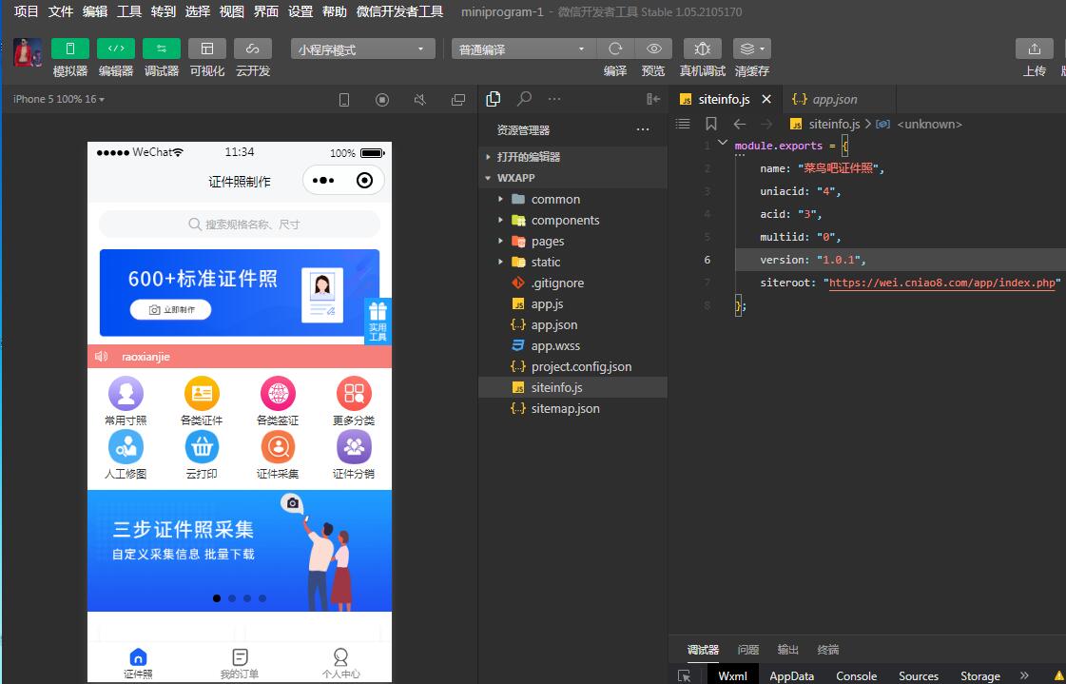This screenshot has height=684, width=1066.
Task: Open the 小程序模式 mode dropdown
Action: tap(362, 49)
